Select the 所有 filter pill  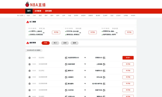click(x=46, y=43)
